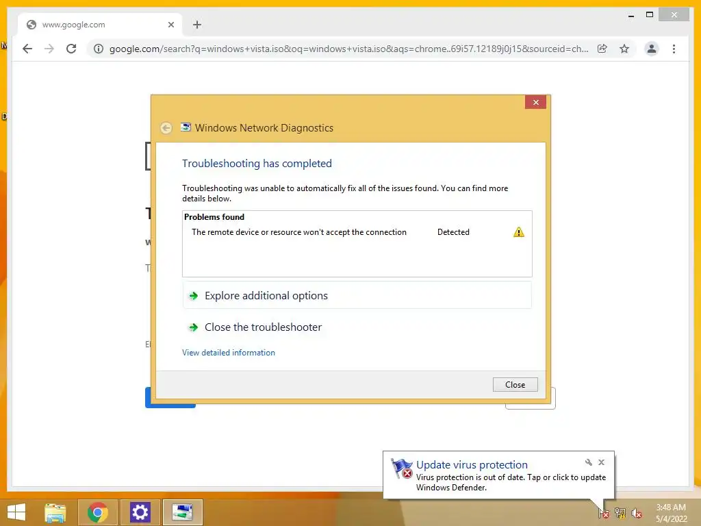Screen dimensions: 701x526
Task: Click the Problems found header
Action: (214, 217)
